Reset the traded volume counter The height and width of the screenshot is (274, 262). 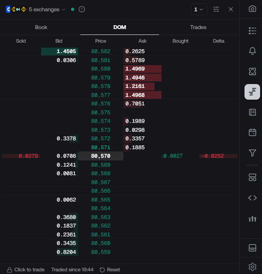(110, 270)
